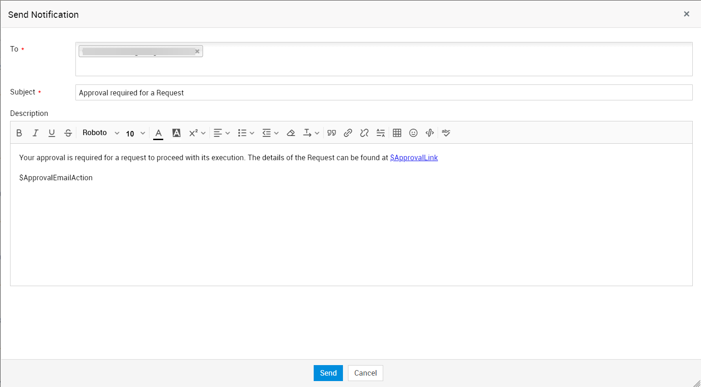Image resolution: width=701 pixels, height=387 pixels.
Task: Click the Subject input field
Action: tap(383, 93)
